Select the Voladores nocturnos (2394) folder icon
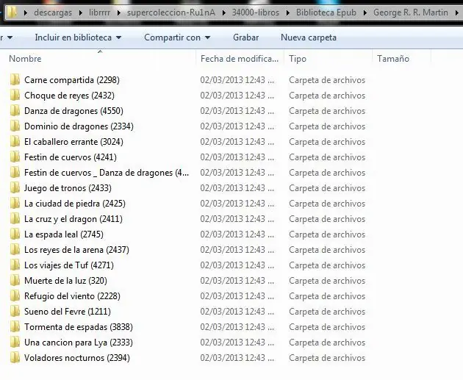463x380 pixels. pos(15,358)
